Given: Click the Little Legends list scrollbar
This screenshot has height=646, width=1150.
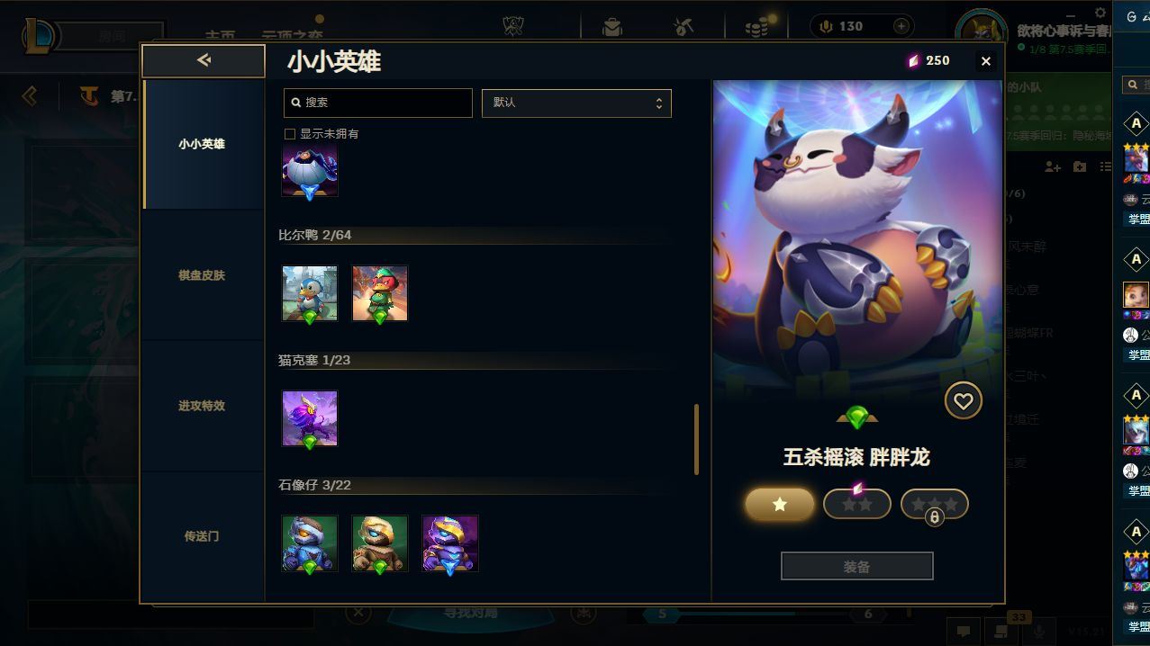Looking at the screenshot, I should click(x=696, y=439).
